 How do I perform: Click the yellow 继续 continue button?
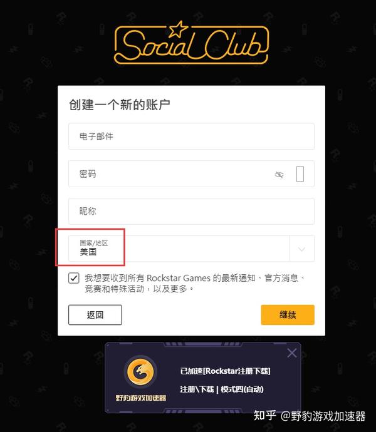[288, 315]
